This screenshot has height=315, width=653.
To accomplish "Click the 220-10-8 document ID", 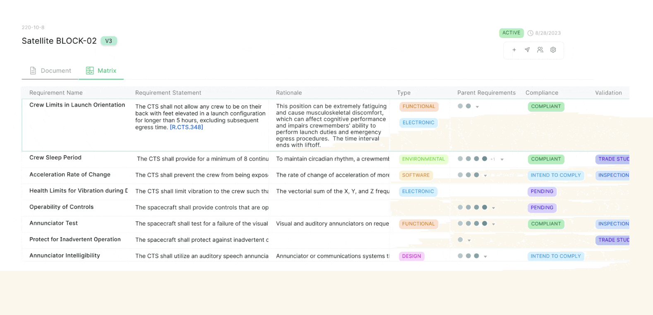I will point(33,27).
